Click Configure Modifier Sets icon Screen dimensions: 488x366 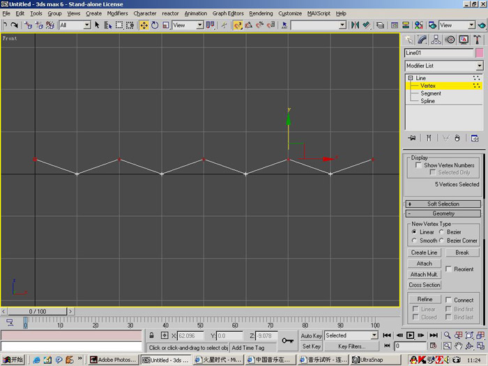475,138
